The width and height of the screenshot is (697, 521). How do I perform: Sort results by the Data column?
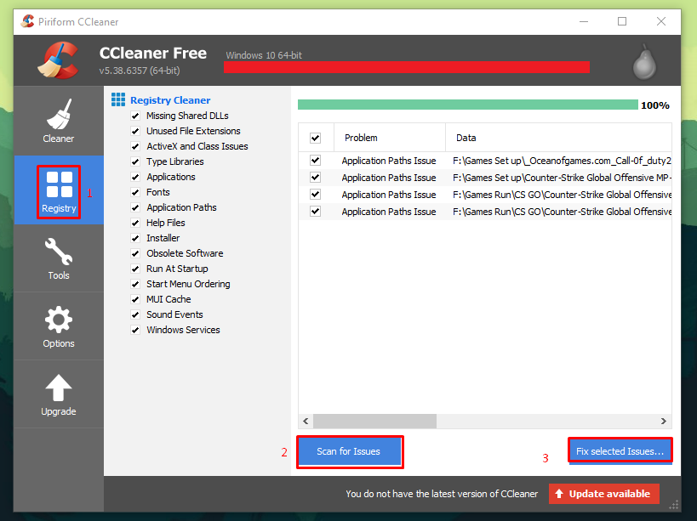[x=559, y=138]
